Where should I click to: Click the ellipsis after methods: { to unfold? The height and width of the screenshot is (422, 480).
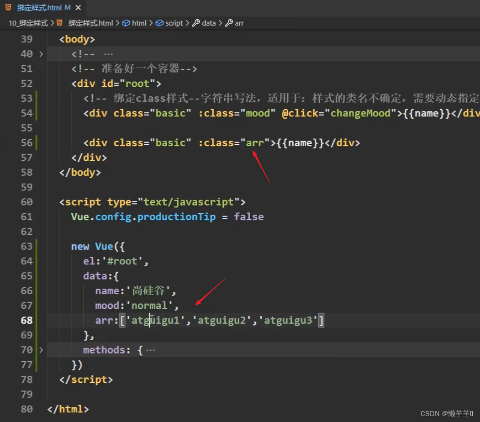tap(151, 350)
